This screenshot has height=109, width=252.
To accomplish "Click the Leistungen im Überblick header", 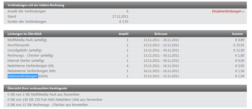I will coord(25,34).
